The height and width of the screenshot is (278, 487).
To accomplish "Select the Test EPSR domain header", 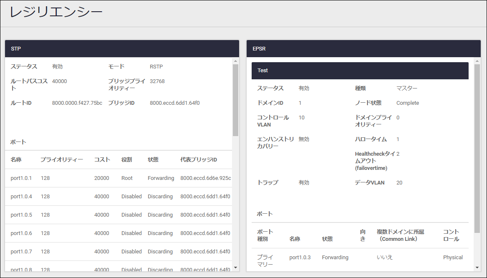I will coord(360,71).
